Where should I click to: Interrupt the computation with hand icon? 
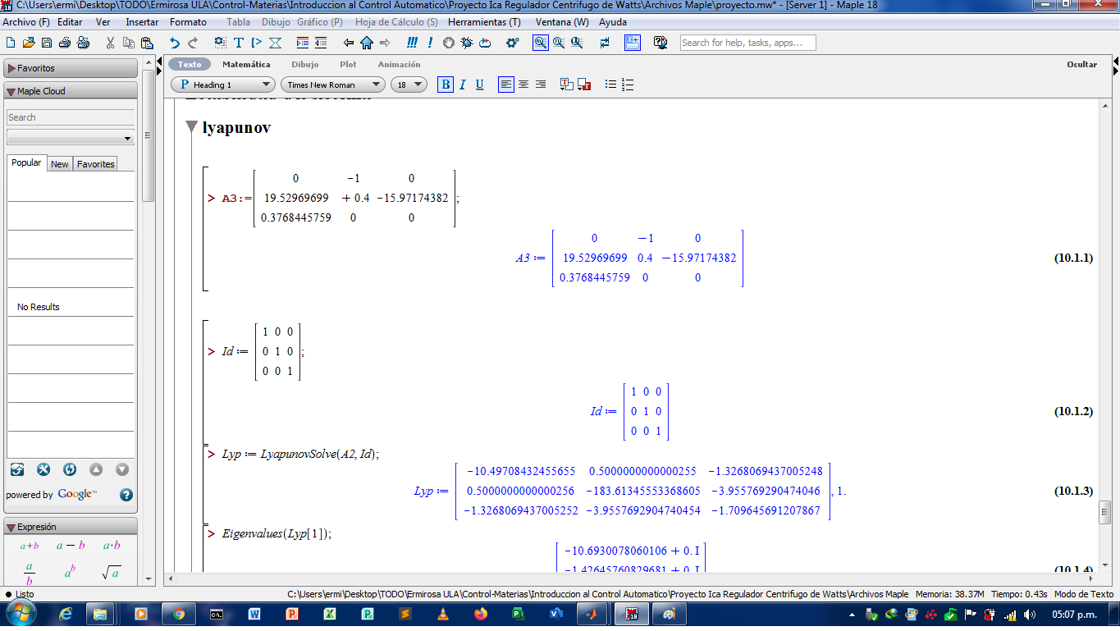(449, 41)
